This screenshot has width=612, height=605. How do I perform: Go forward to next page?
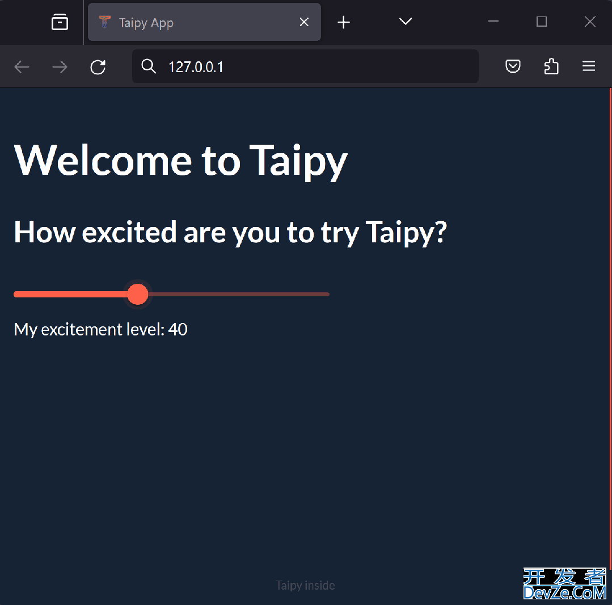[60, 67]
